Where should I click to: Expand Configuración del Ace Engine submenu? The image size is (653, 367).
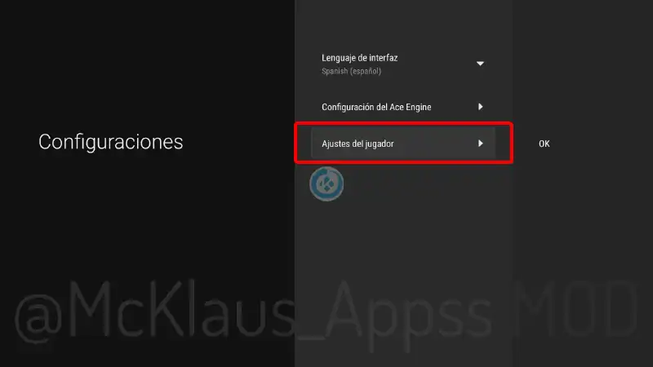pos(402,107)
